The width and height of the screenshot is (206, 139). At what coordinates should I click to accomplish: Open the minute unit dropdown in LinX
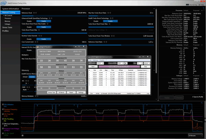[x=147, y=63]
